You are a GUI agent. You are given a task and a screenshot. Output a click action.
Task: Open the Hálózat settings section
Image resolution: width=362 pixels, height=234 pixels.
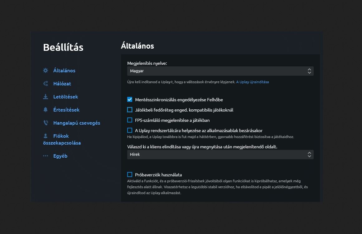pos(62,84)
